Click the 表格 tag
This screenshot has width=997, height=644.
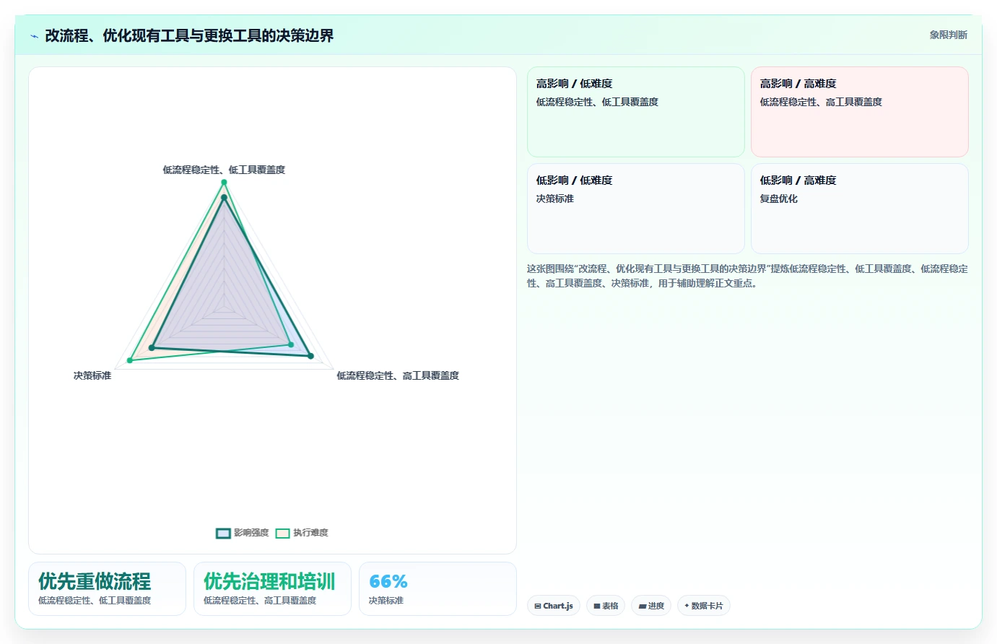point(606,606)
